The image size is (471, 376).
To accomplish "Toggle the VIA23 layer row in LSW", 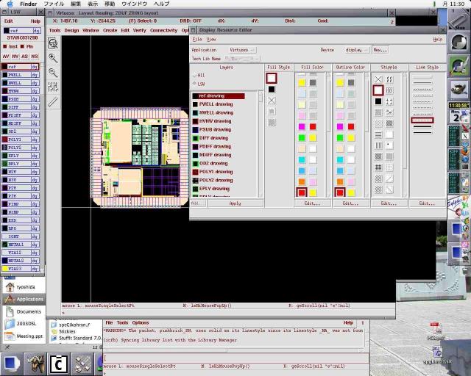I will point(21,269).
